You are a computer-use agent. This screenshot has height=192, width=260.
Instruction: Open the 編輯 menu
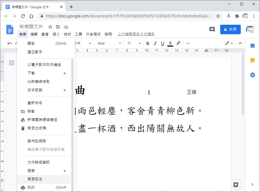(x=34, y=34)
